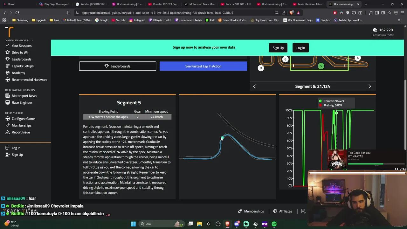The image size is (407, 229).
Task: Click the address bar URL
Action: (157, 13)
